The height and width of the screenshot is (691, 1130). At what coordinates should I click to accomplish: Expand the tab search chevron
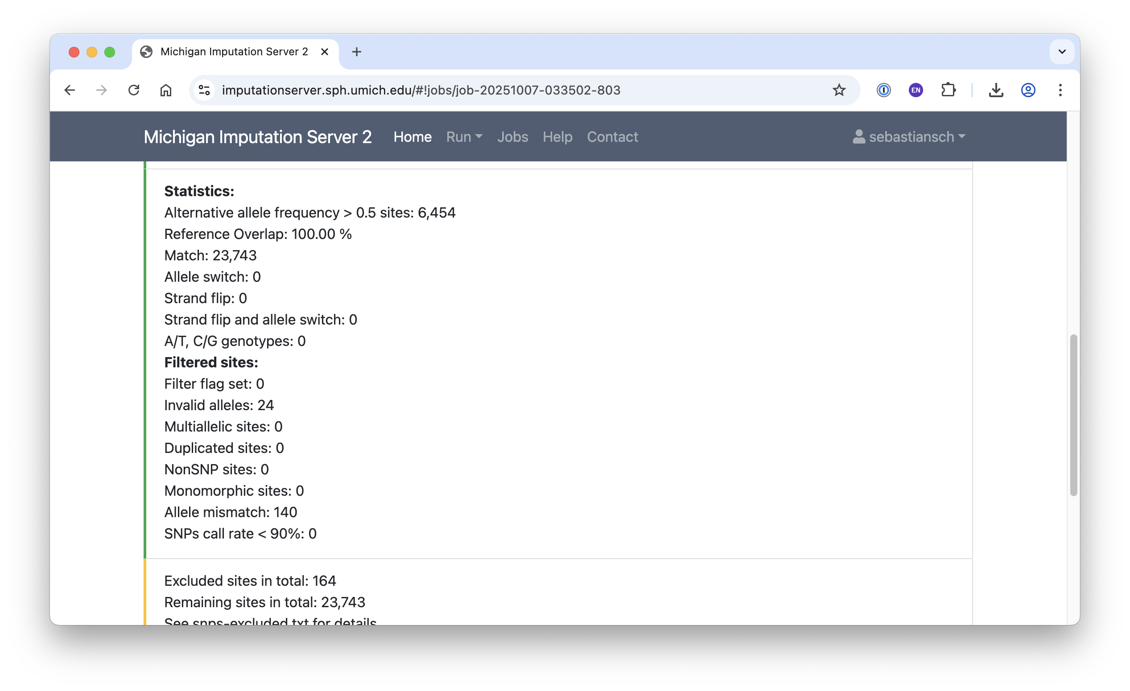click(x=1062, y=52)
